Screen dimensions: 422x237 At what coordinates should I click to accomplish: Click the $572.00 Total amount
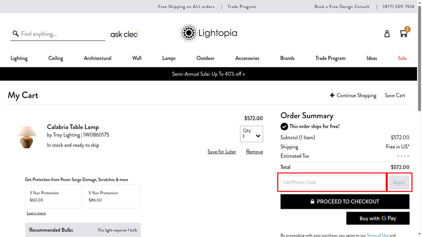tap(400, 167)
